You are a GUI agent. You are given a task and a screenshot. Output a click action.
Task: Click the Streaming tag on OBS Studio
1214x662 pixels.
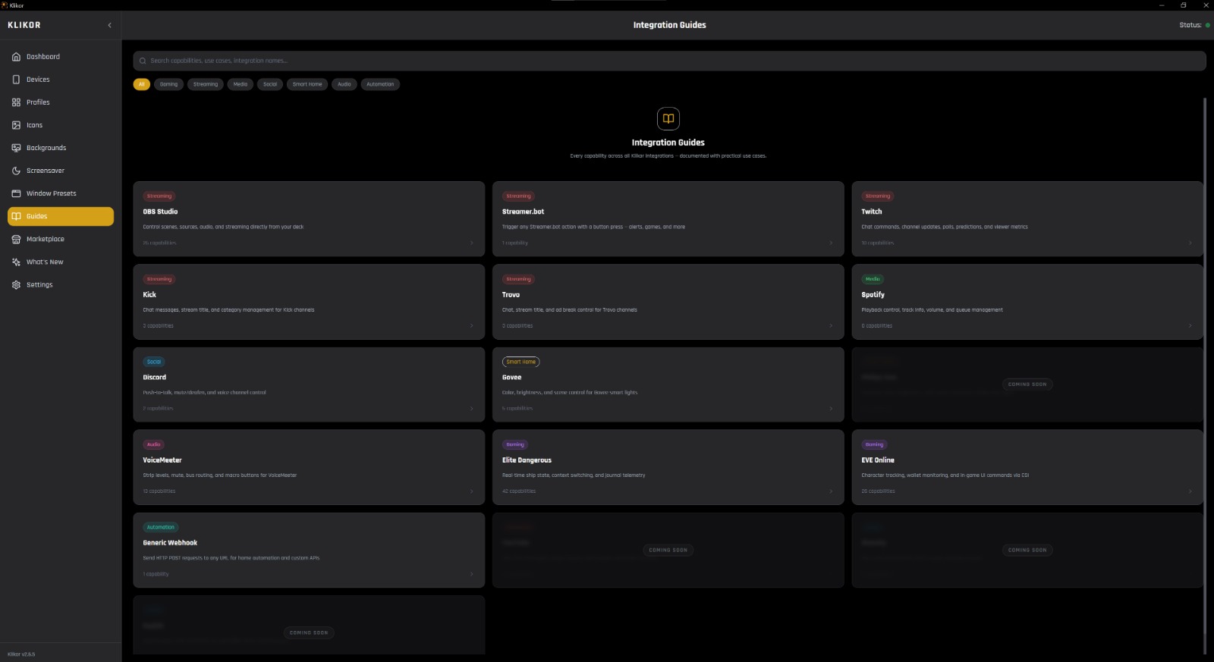pyautogui.click(x=159, y=196)
